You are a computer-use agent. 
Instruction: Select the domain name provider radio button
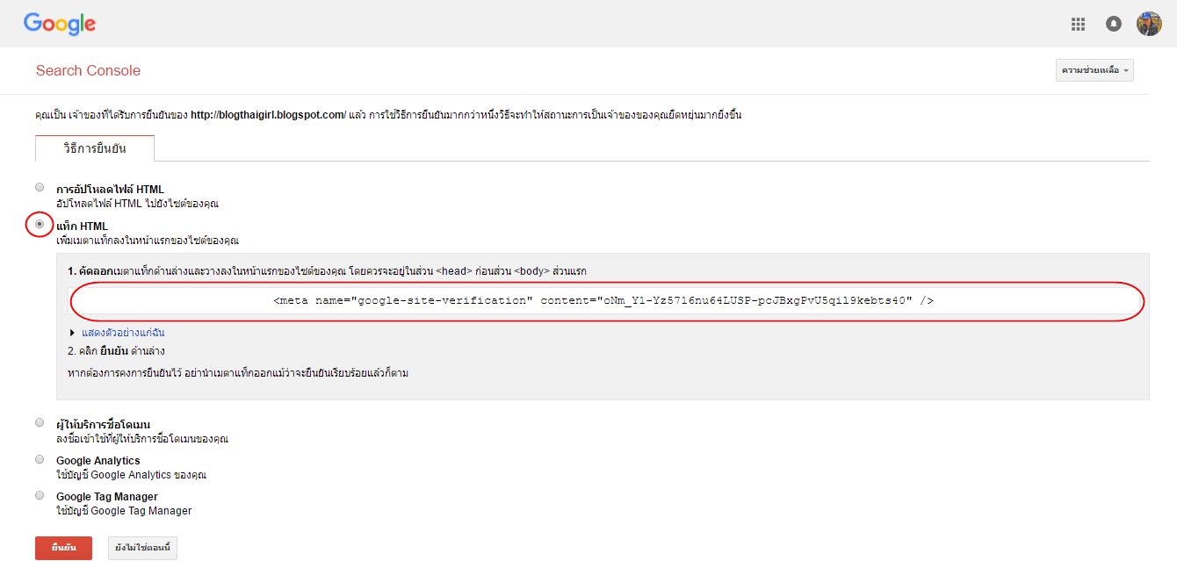coord(40,422)
